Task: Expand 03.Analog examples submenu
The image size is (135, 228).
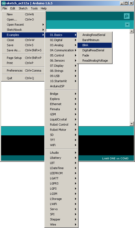Action: pyautogui.click(x=61, y=45)
